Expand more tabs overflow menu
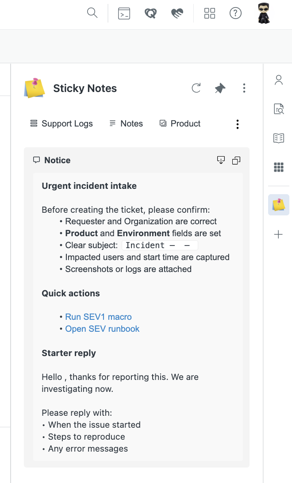Image resolution: width=292 pixels, height=483 pixels. point(238,124)
